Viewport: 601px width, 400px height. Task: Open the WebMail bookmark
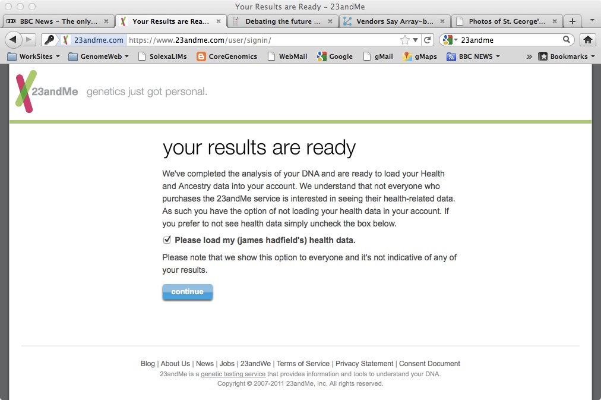point(287,56)
